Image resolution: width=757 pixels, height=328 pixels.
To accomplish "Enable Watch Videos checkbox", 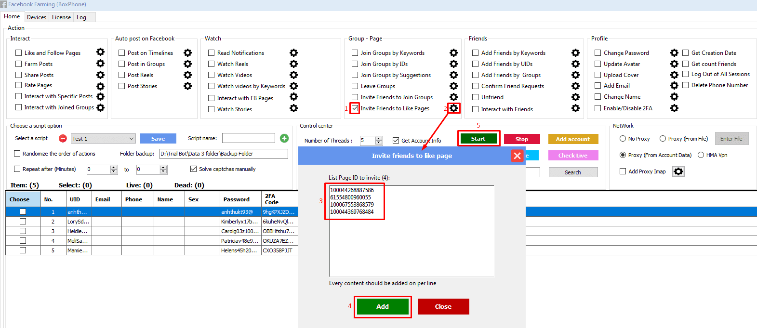I will 211,75.
